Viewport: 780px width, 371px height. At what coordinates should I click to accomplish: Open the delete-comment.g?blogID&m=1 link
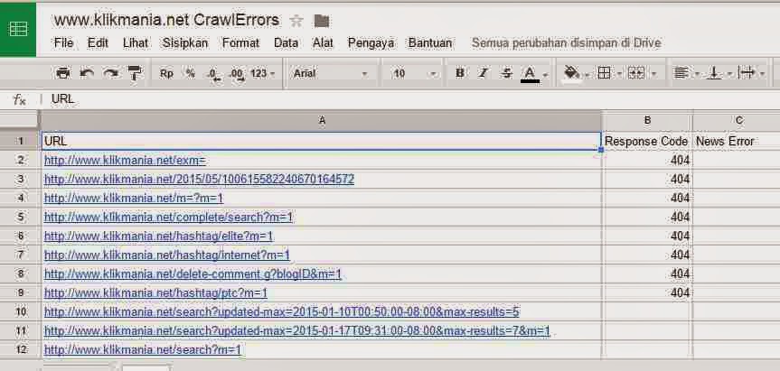[x=193, y=274]
